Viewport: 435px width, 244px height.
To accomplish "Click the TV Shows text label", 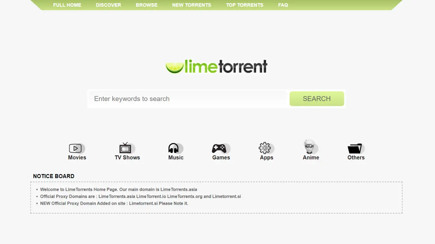I will click(127, 158).
